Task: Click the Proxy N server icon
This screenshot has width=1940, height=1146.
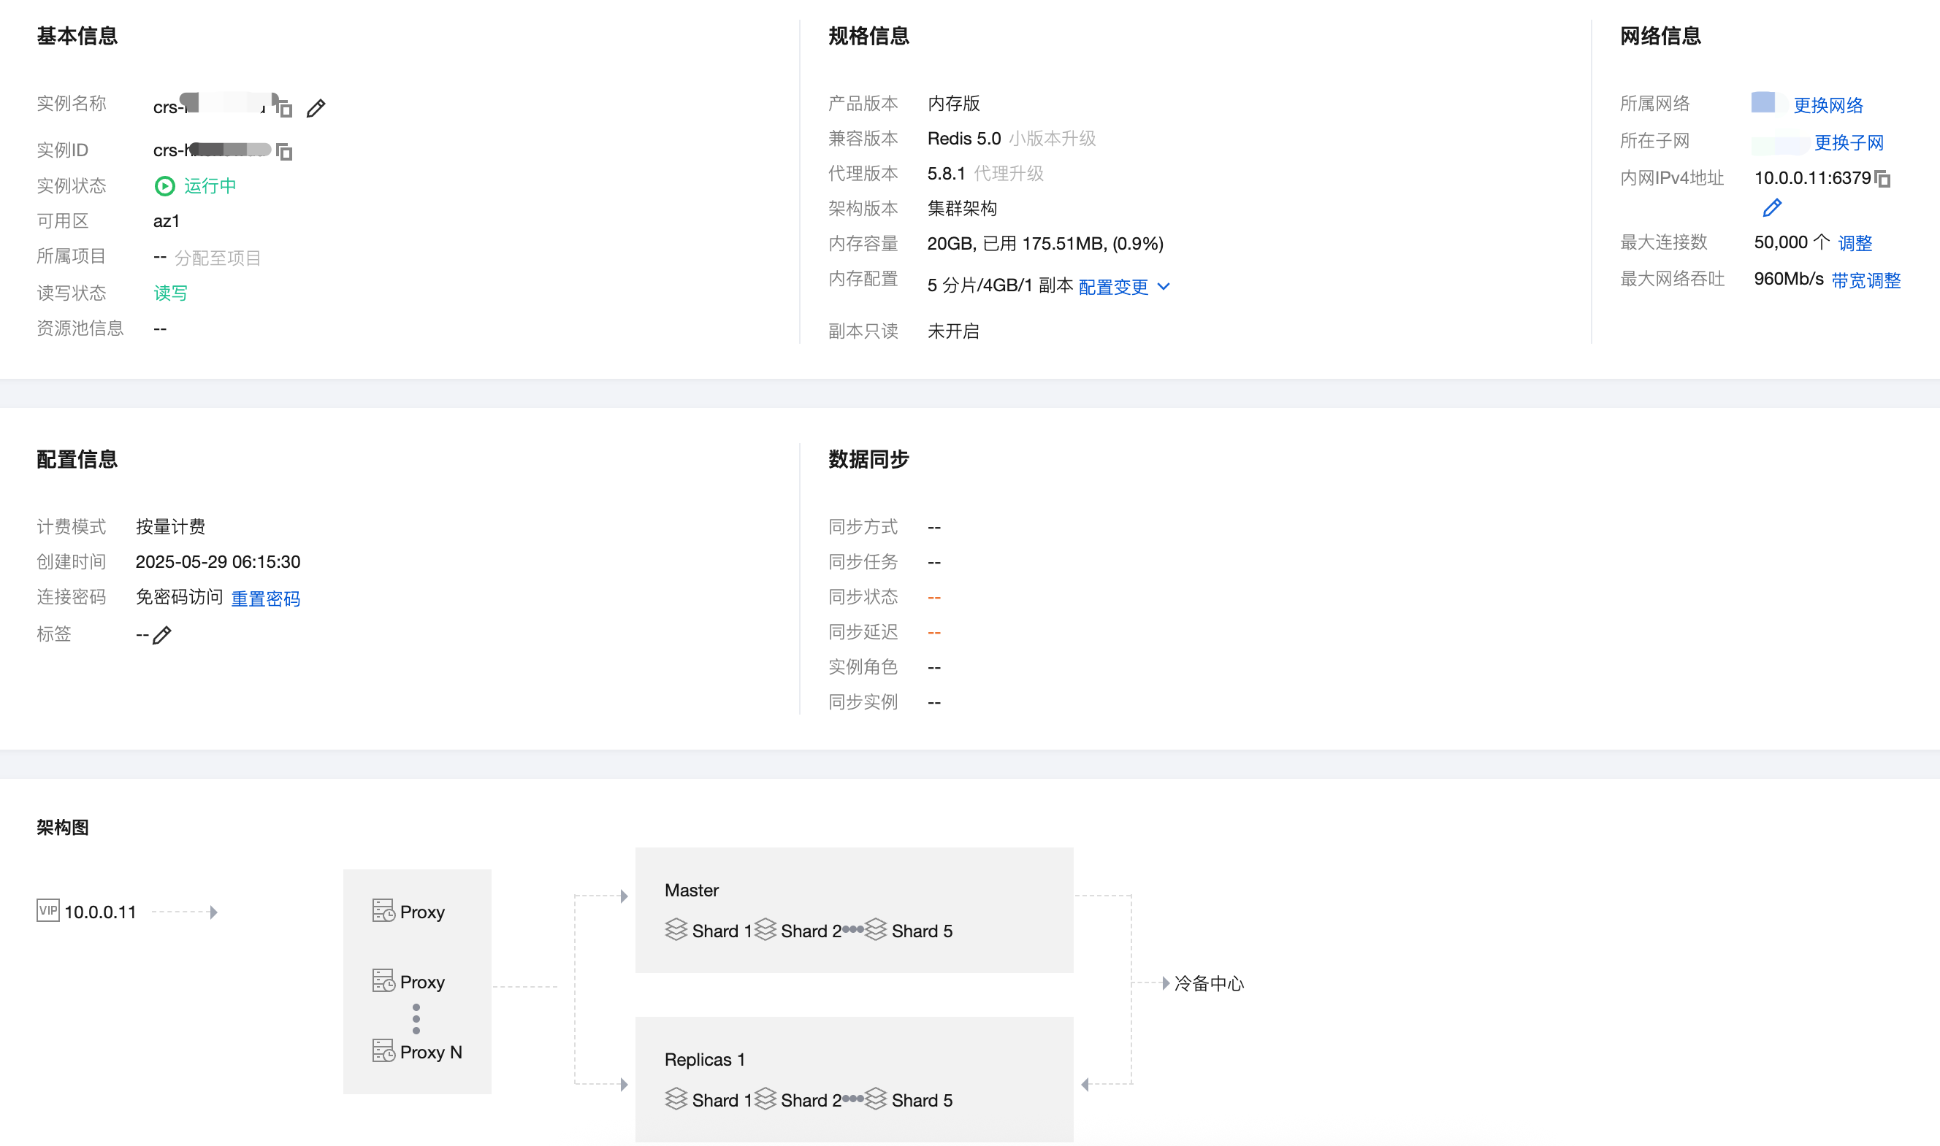Action: click(383, 1050)
